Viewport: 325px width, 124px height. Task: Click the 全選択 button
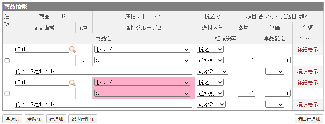(13, 119)
